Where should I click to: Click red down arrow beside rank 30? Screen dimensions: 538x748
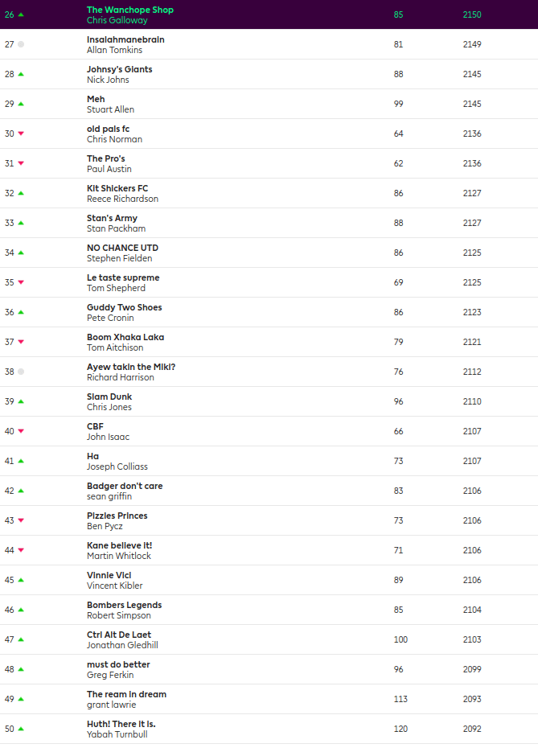(21, 134)
